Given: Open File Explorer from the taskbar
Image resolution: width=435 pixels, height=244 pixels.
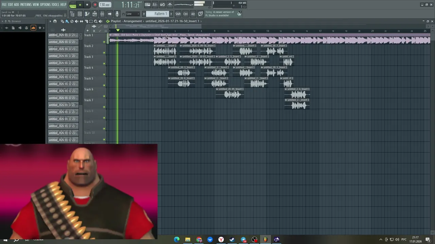Looking at the screenshot, I should pyautogui.click(x=188, y=240).
